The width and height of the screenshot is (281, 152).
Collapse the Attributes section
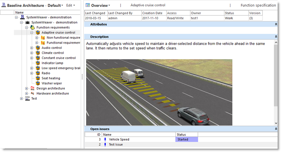pos(276,24)
